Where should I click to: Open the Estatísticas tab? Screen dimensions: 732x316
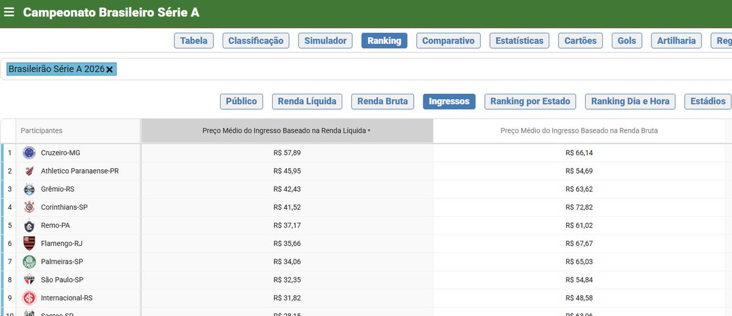519,41
